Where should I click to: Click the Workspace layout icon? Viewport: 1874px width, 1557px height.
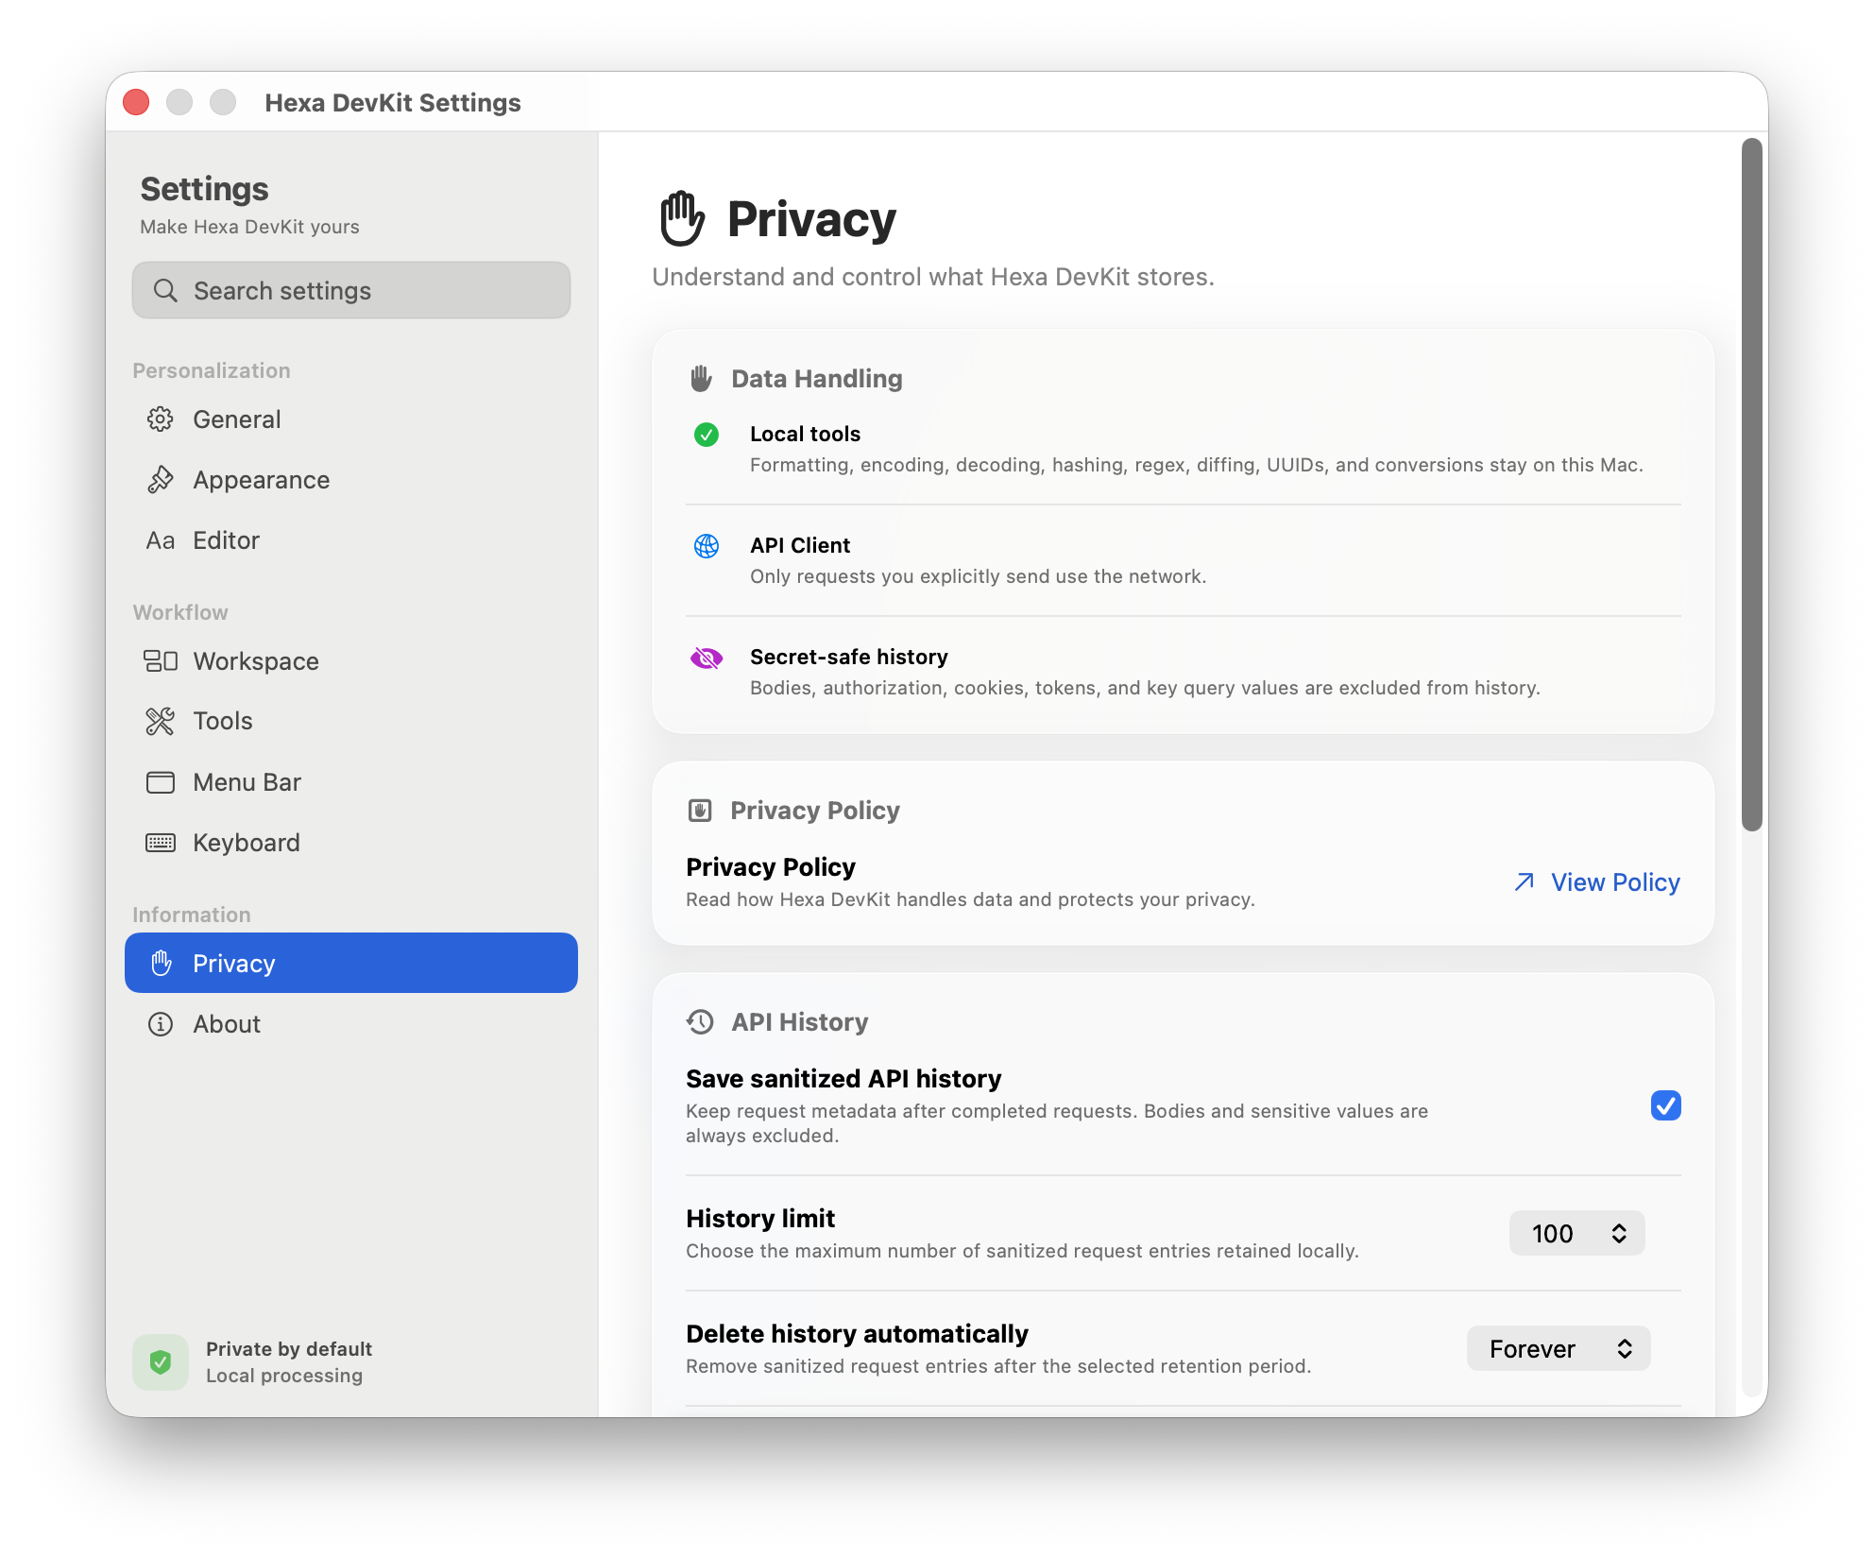pos(161,661)
